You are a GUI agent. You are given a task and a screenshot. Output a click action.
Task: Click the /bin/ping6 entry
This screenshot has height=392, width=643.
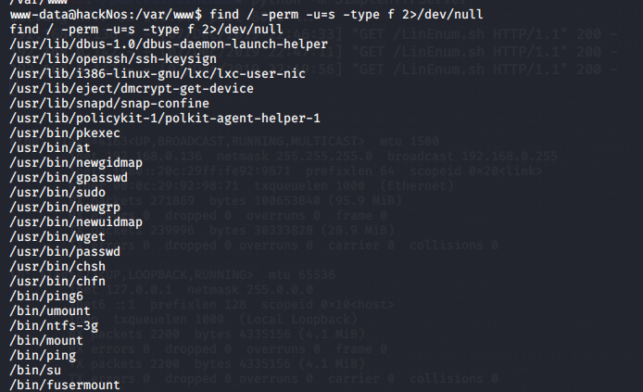coord(46,297)
